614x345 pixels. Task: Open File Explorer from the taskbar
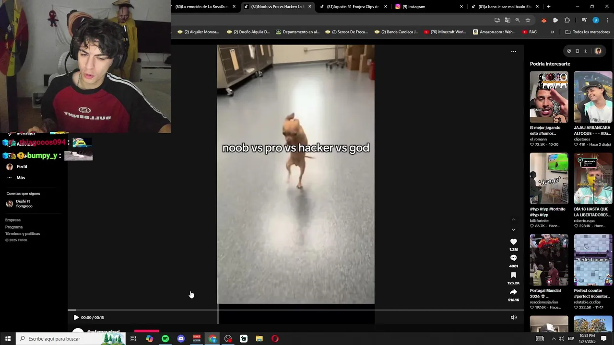259,339
